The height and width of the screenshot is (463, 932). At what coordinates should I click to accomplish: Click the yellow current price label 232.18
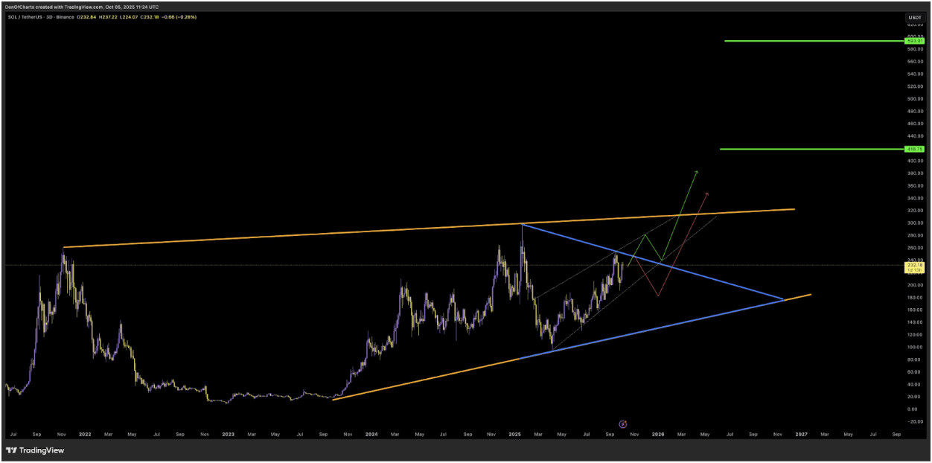[x=914, y=265]
